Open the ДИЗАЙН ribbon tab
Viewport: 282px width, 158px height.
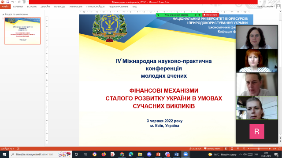coord(45,7)
